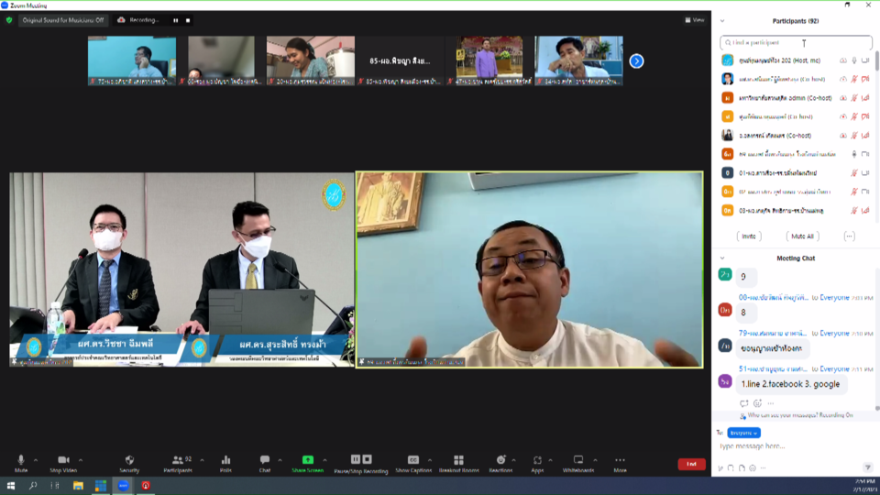880x495 pixels.
Task: Click the chat file attachment icon
Action: (x=742, y=468)
